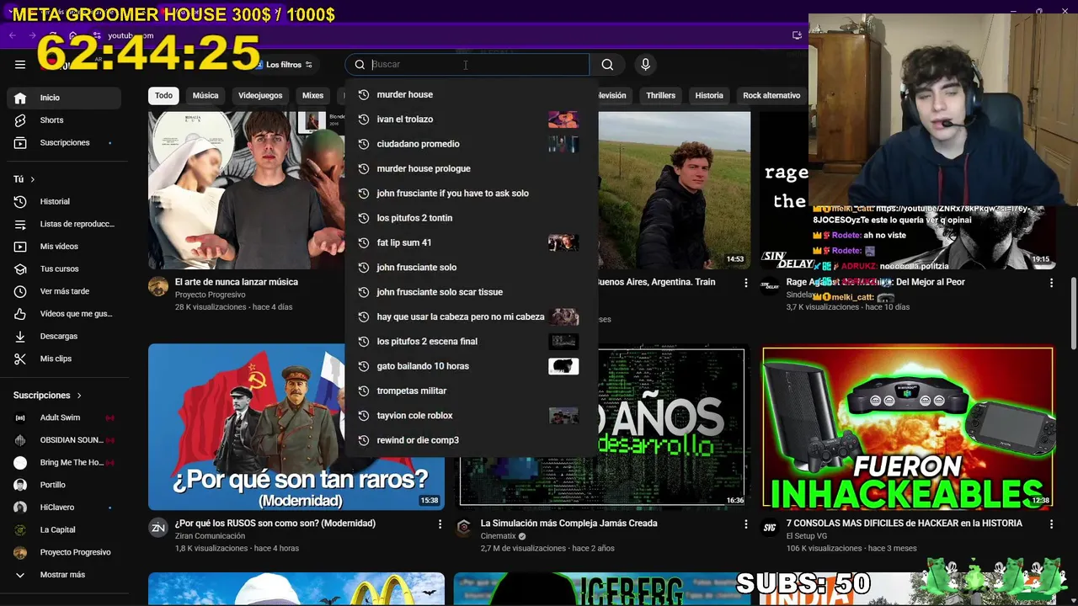
Task: Open Ver más tarde
Action: click(64, 291)
